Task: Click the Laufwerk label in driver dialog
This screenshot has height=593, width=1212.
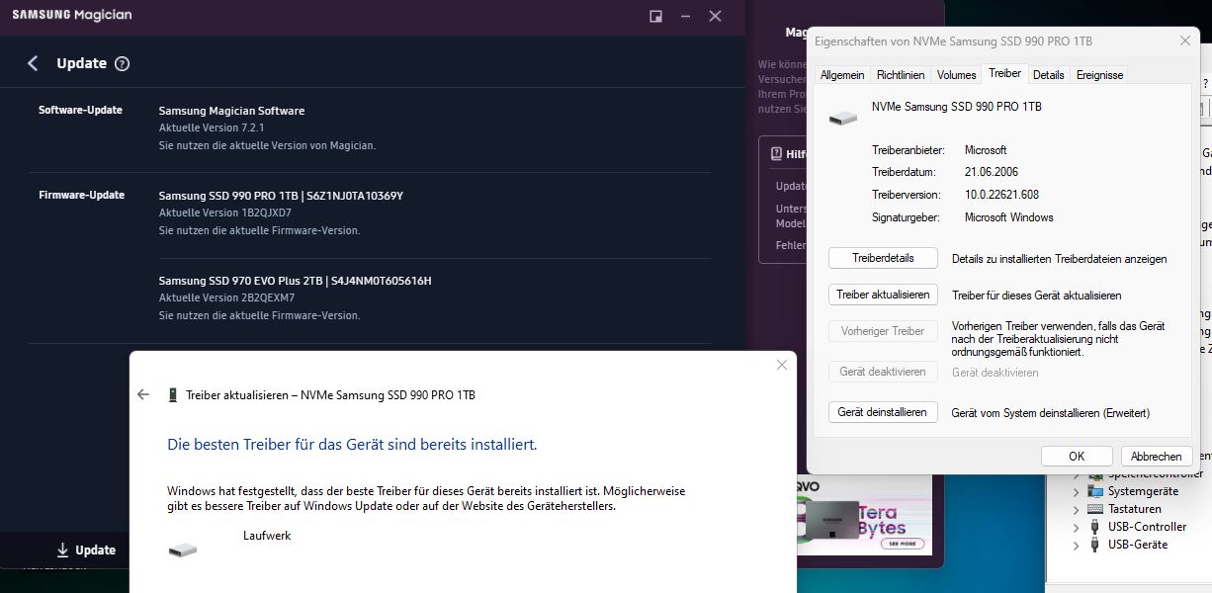Action: coord(267,536)
